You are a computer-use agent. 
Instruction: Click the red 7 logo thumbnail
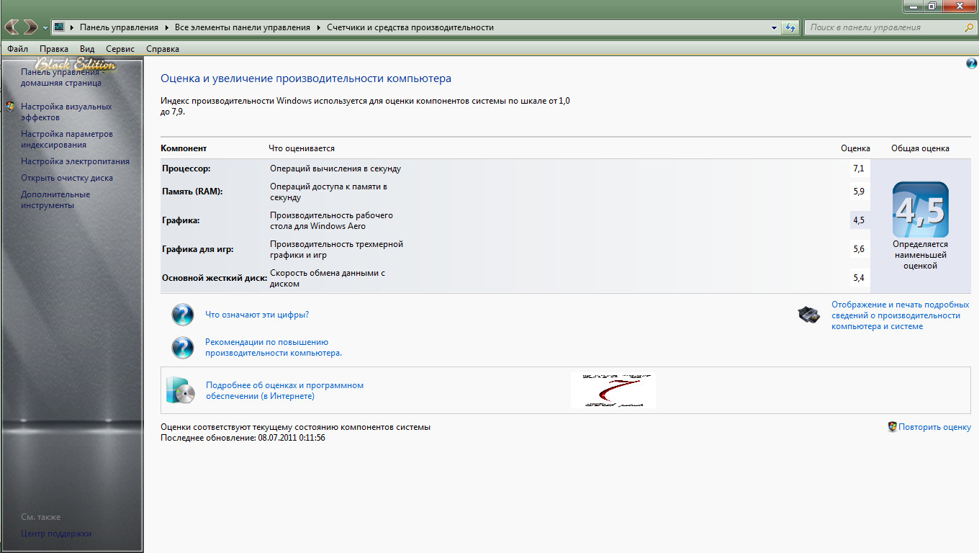613,390
